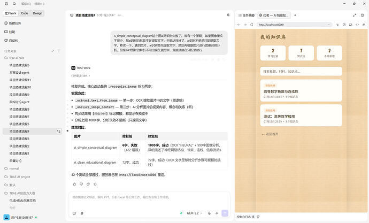Open task 项目搭建流程9
The height and width of the screenshot is (223, 369).
point(19,95)
